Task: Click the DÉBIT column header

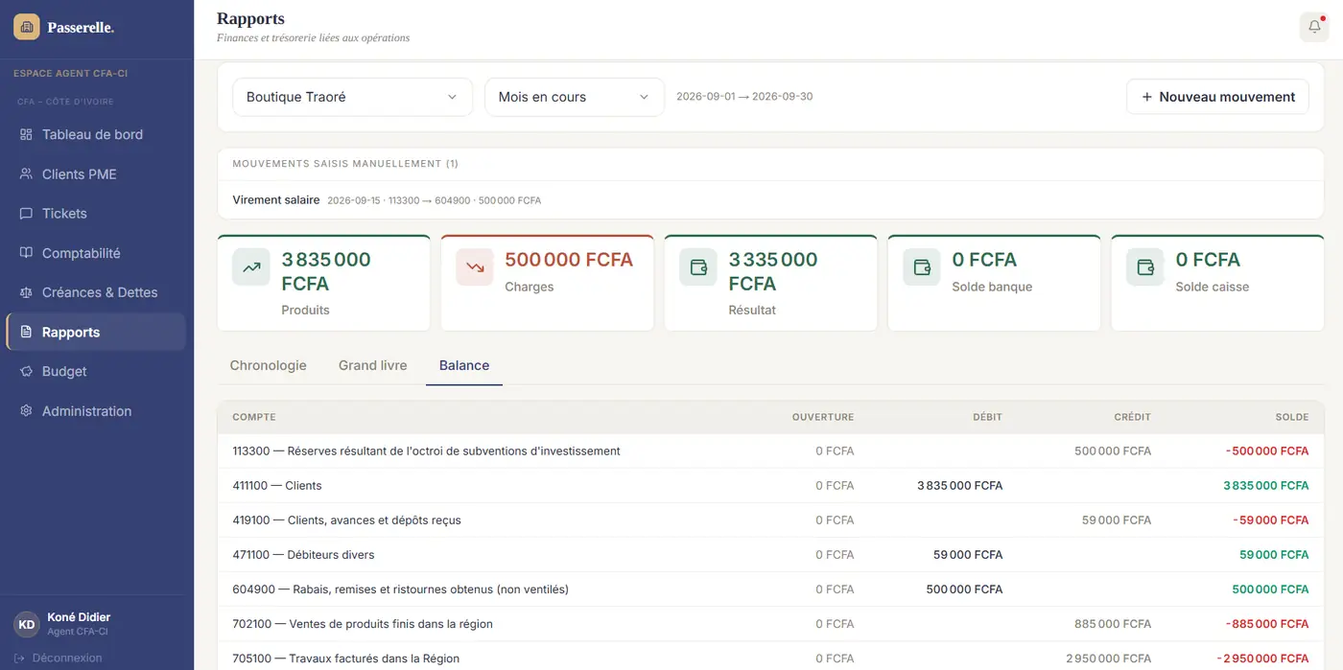Action: click(987, 417)
